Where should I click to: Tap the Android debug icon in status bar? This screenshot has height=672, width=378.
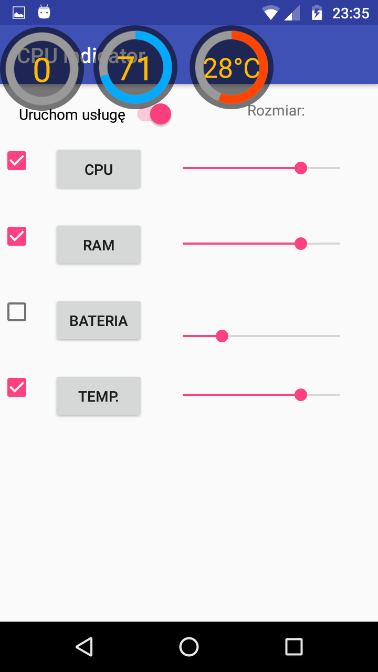(44, 12)
